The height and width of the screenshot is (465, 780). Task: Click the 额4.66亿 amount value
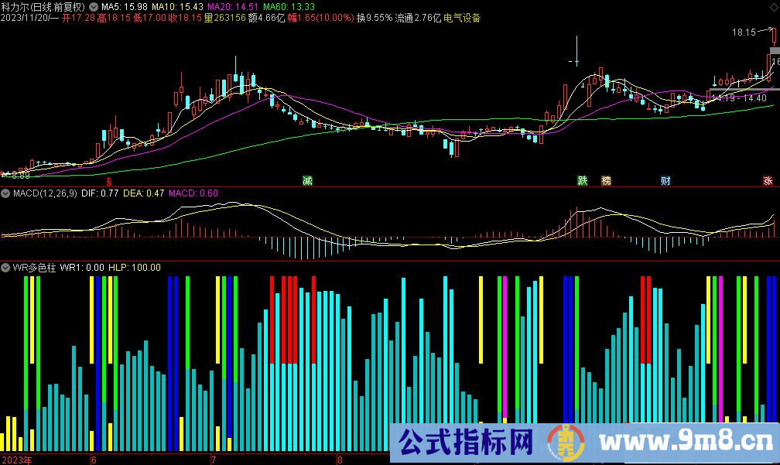pos(266,18)
